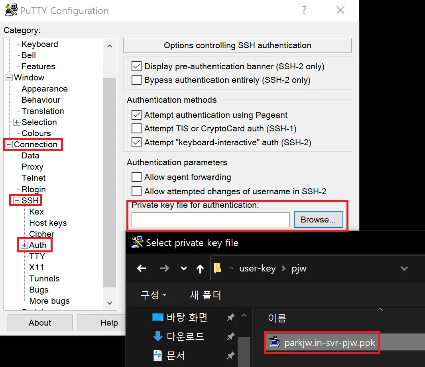Click 새 폴더 to create new folder
The height and width of the screenshot is (367, 425).
point(205,295)
